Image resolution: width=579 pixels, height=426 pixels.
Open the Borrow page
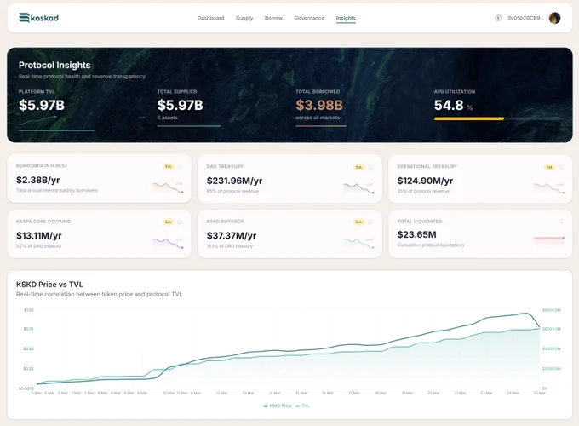point(273,18)
